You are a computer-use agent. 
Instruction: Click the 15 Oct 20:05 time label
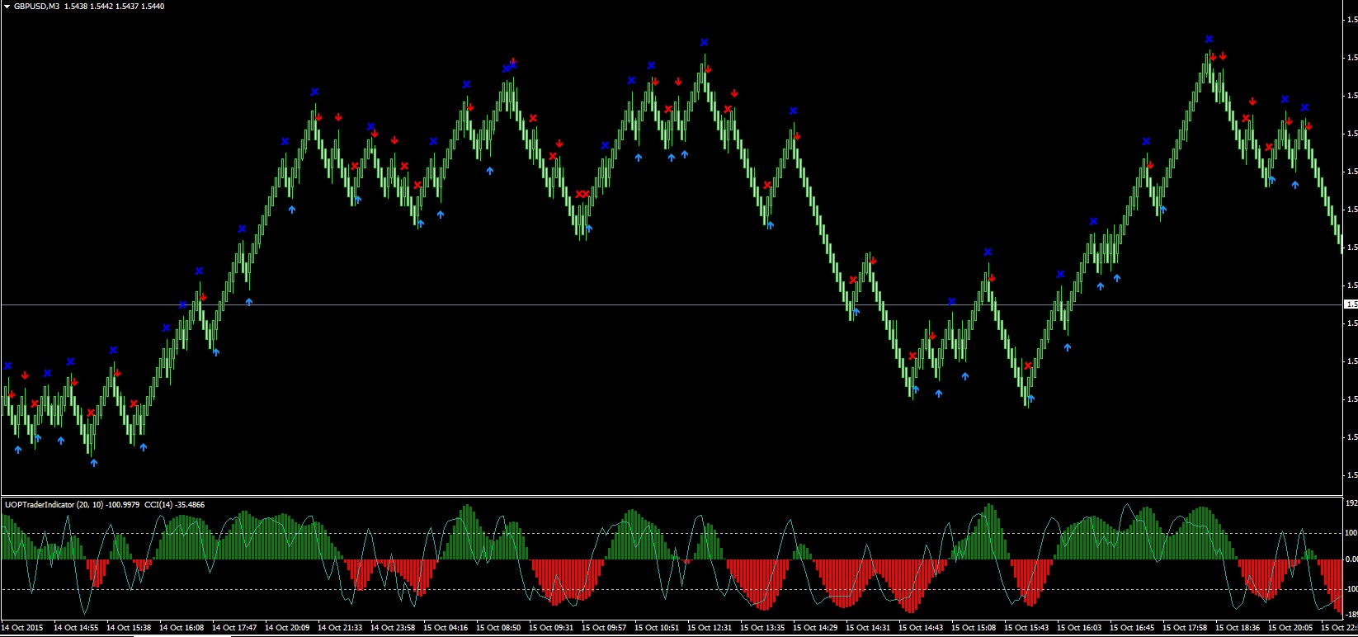[x=1290, y=628]
